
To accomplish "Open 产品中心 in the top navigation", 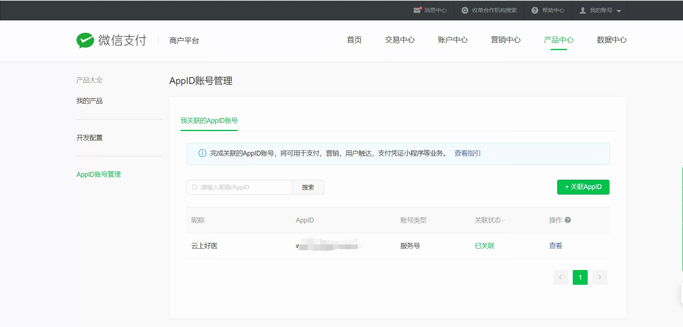I will pos(559,40).
